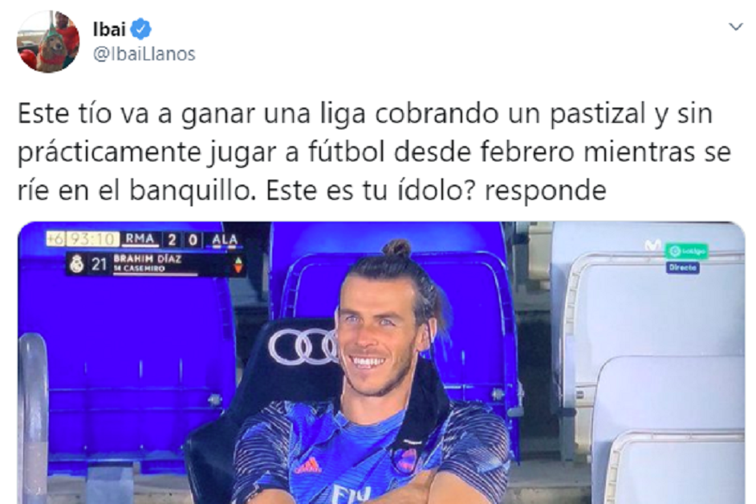Click the Brahim Díaz substitution name
Viewport: 756px width, 504px height.
[x=148, y=259]
